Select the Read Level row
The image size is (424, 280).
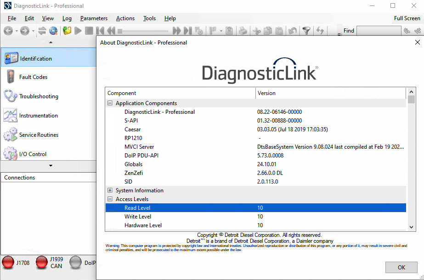256,207
